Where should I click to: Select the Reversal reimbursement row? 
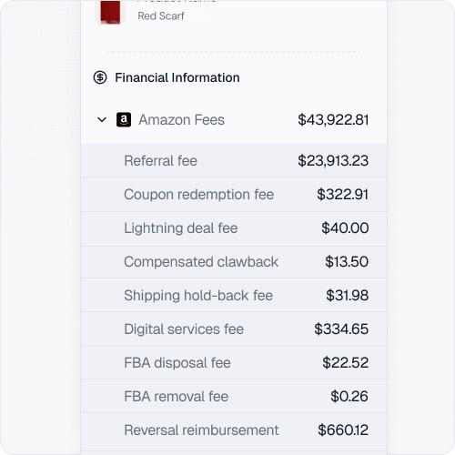(234, 431)
